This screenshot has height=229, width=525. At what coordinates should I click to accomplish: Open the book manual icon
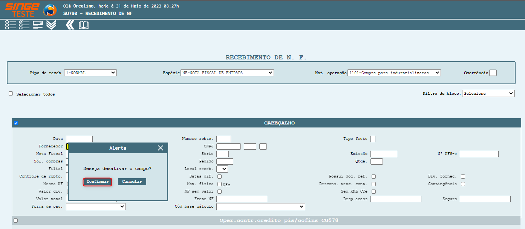tap(84, 25)
